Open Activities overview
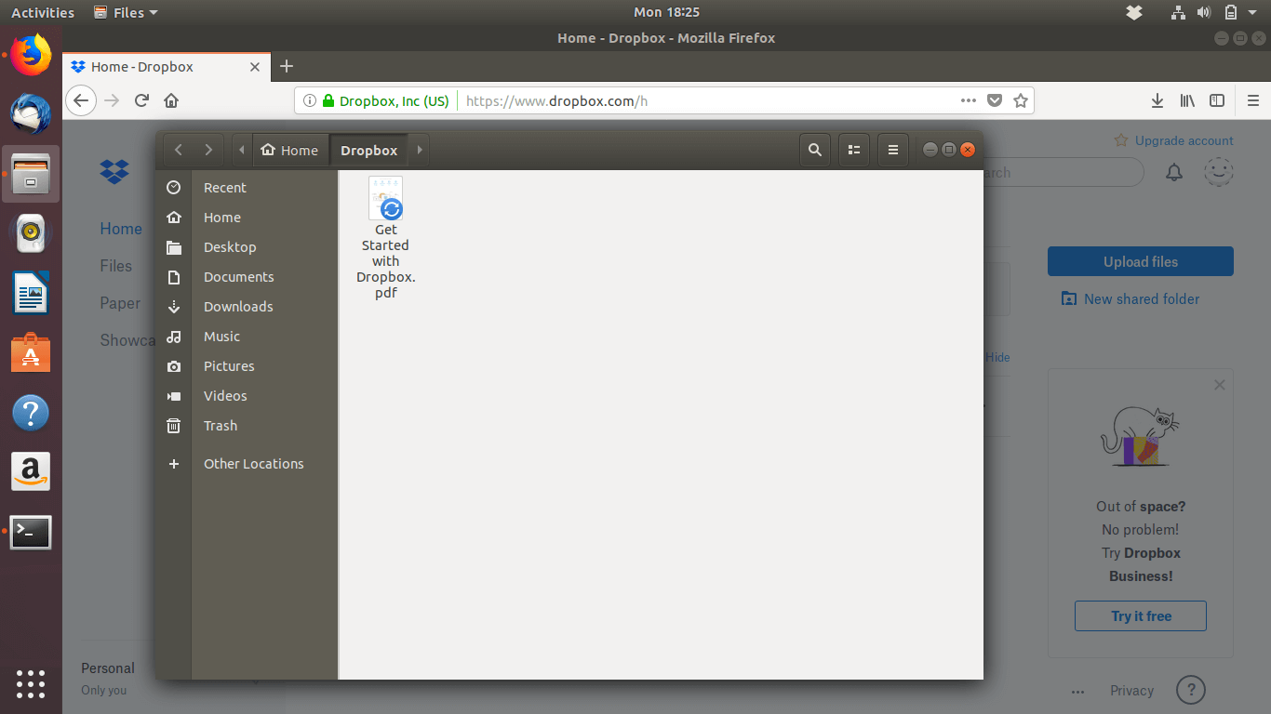Image resolution: width=1271 pixels, height=714 pixels. (x=43, y=12)
